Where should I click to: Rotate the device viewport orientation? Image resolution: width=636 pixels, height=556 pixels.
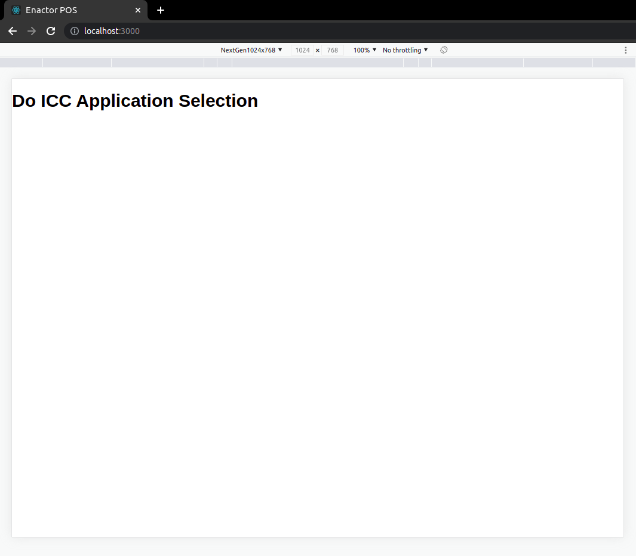coord(444,50)
